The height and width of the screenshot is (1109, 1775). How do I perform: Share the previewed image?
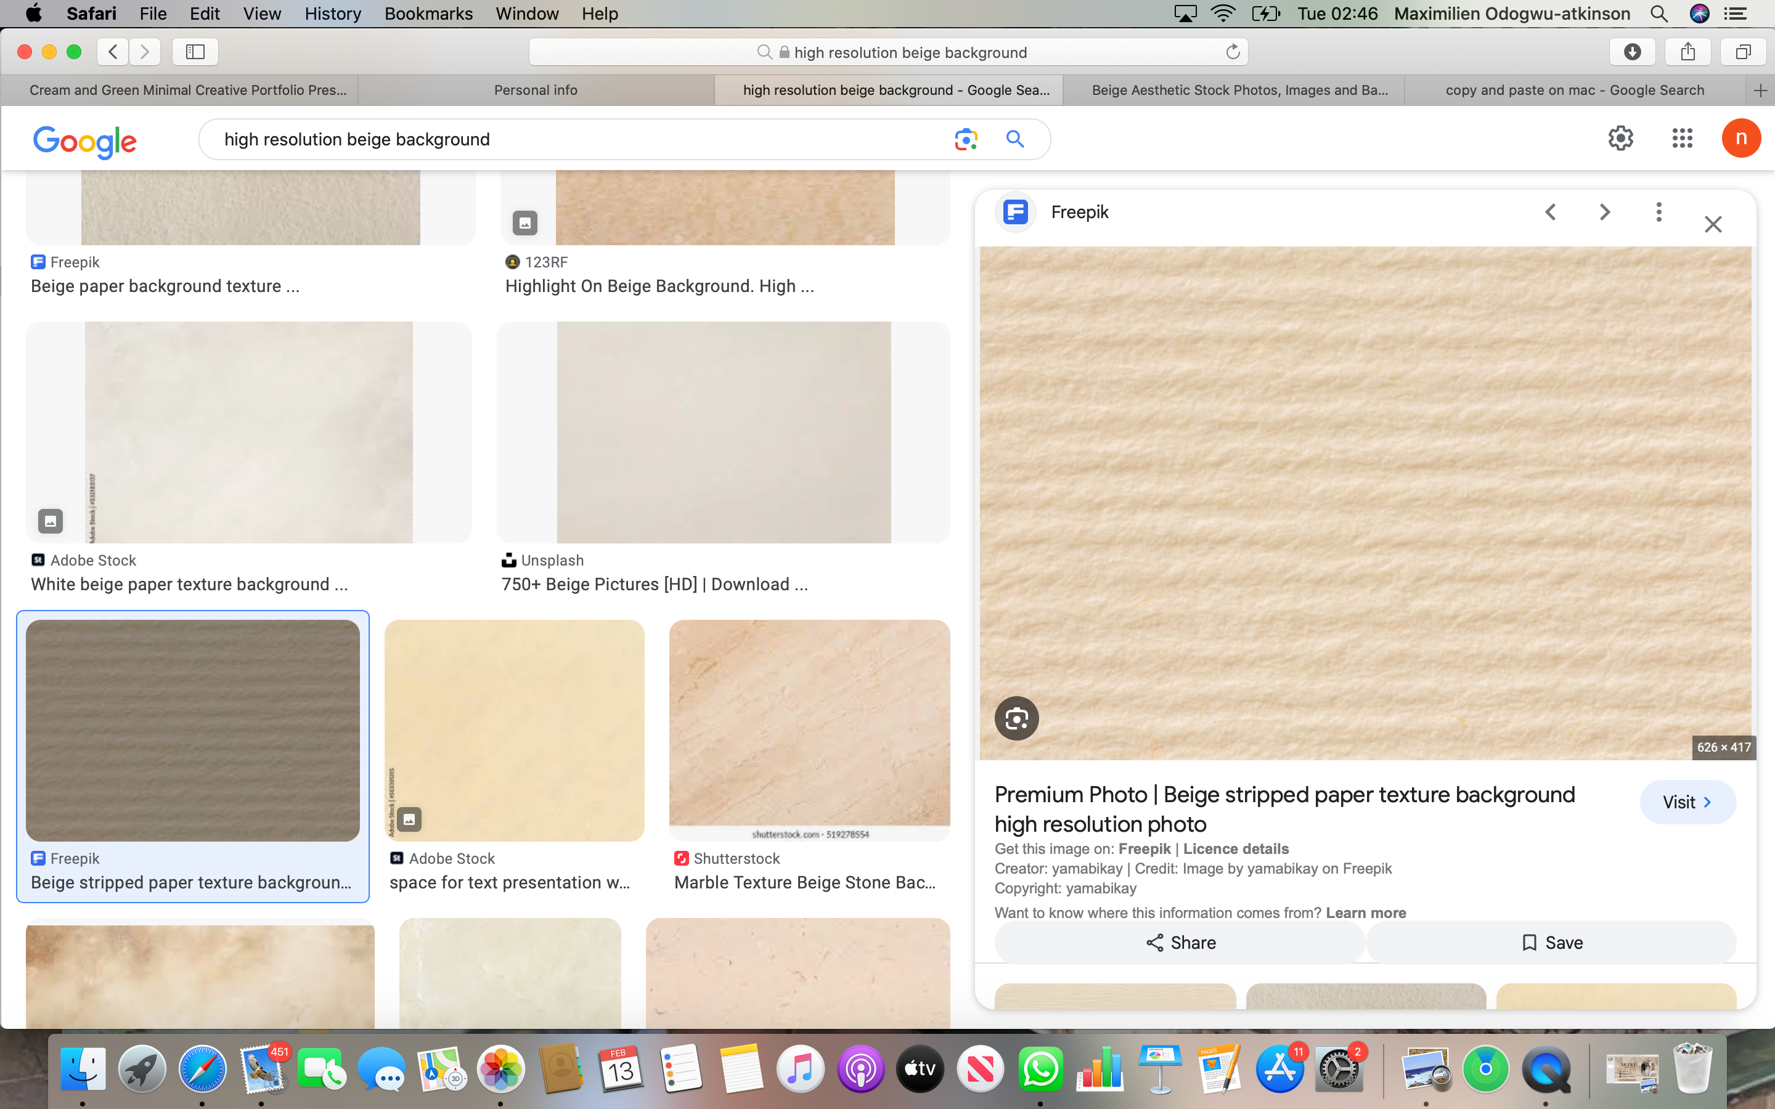(1180, 943)
